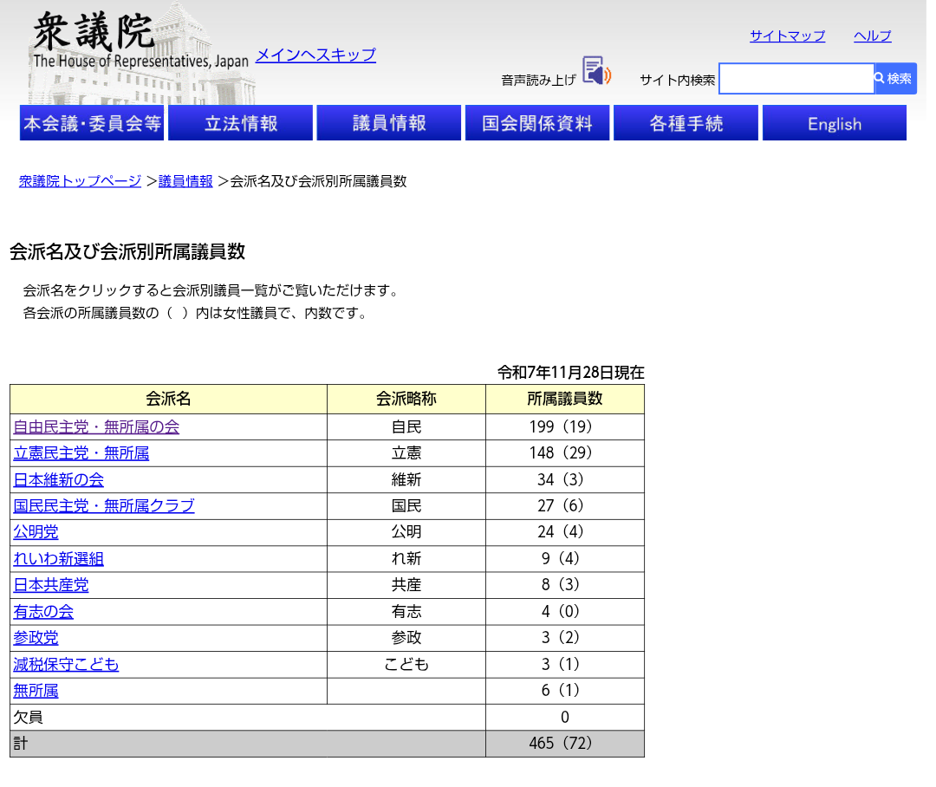Open the 本会議・委員会等 menu
The width and height of the screenshot is (936, 787).
tap(92, 123)
